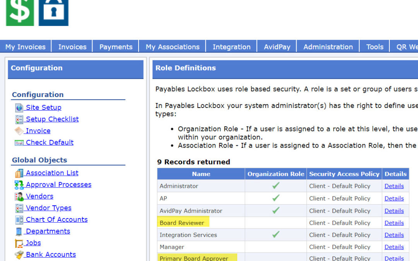Click the Security Access Policy column header
The height and width of the screenshot is (261, 418).
tap(344, 174)
